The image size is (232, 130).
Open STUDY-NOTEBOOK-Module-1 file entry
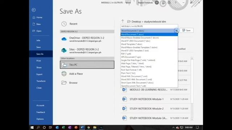[156, 99]
